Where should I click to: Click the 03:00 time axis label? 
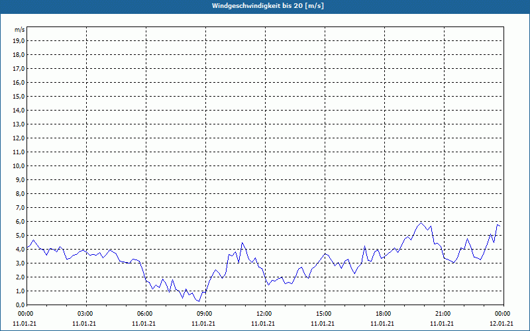pos(87,314)
